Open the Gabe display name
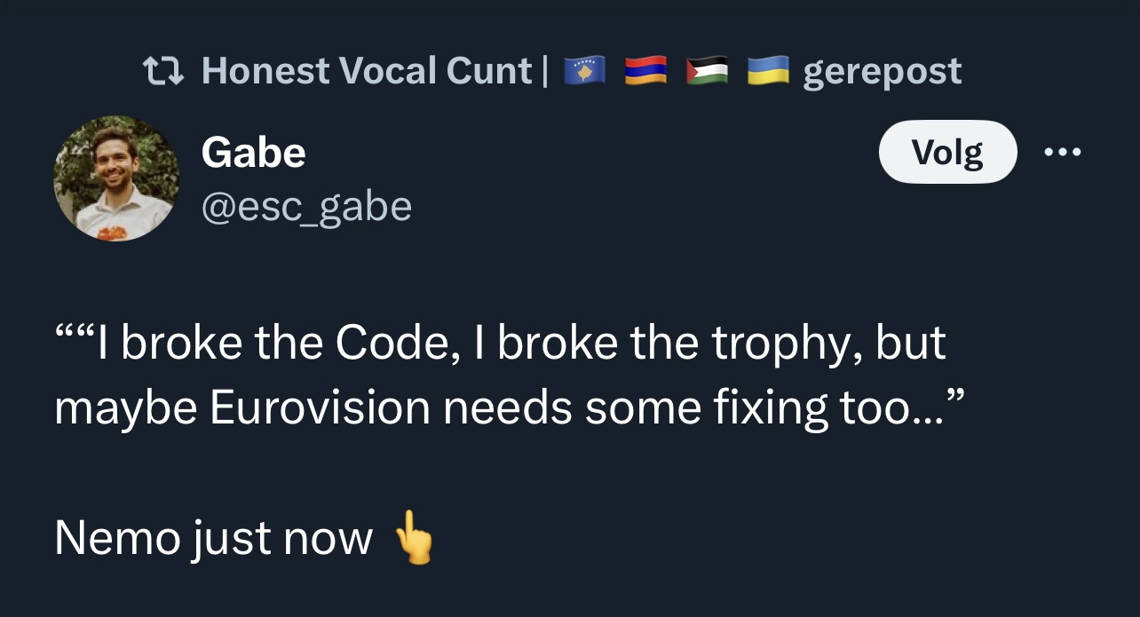The width and height of the screenshot is (1140, 617). pyautogui.click(x=253, y=153)
